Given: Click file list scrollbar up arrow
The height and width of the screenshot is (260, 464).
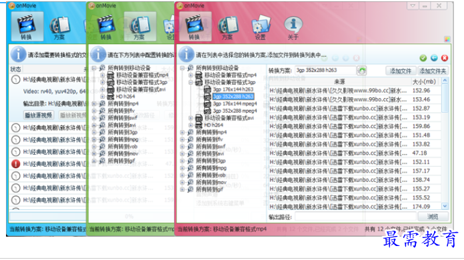Looking at the screenshot, I should (445, 81).
